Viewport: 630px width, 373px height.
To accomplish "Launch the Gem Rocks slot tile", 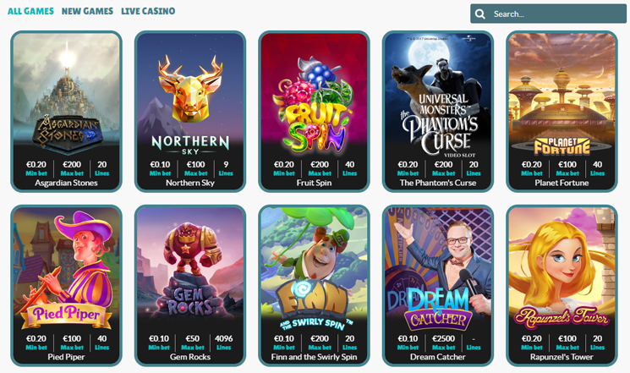I will [x=190, y=285].
